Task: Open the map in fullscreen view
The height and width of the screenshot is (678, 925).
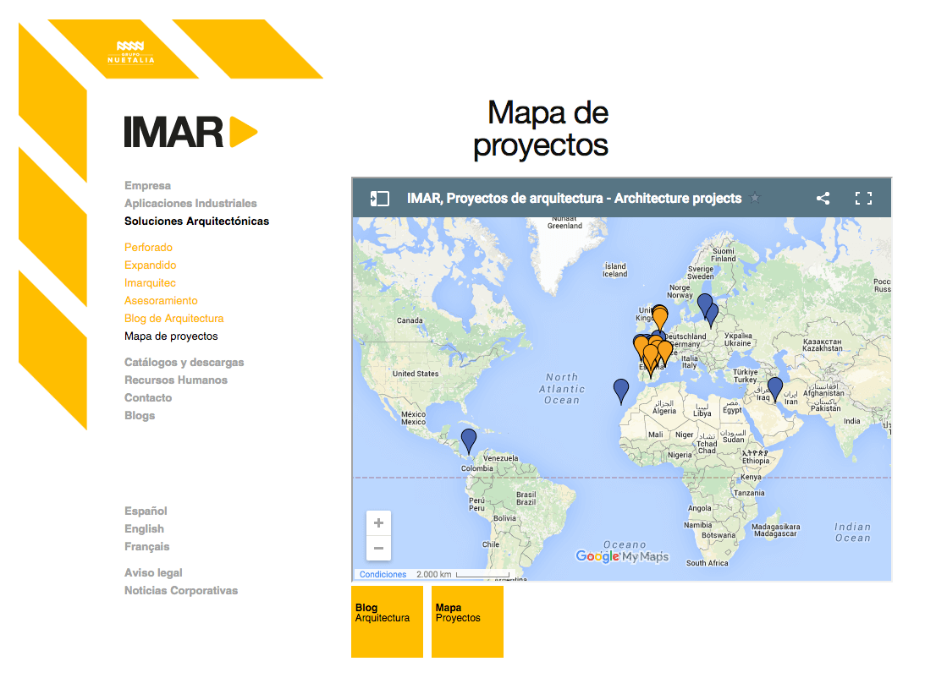Action: [x=863, y=199]
